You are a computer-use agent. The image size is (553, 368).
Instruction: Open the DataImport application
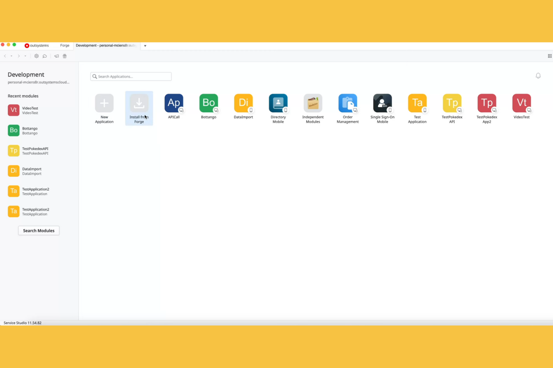243,103
